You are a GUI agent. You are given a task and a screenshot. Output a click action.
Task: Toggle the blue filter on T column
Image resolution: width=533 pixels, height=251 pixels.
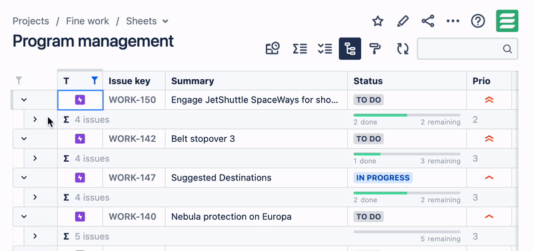[95, 81]
